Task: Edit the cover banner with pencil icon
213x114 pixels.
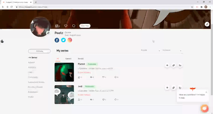Action: pyautogui.click(x=207, y=24)
